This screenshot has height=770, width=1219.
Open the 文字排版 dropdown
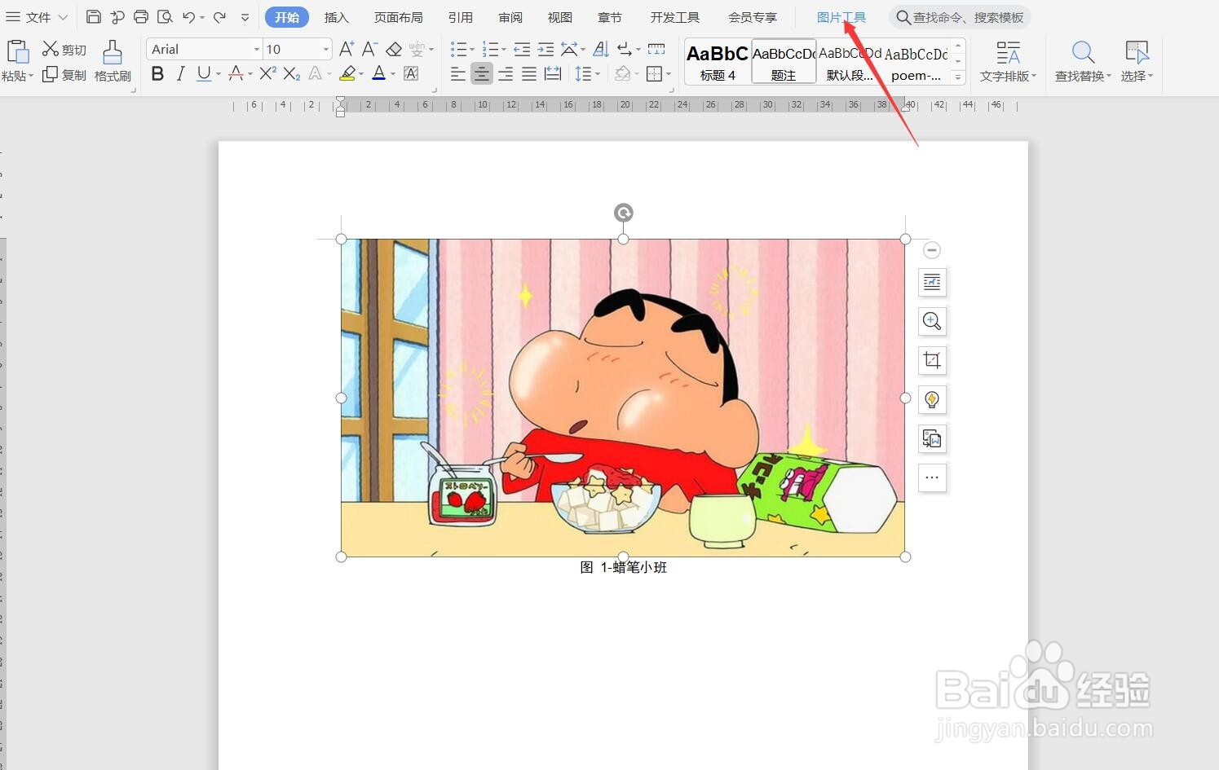click(1008, 63)
